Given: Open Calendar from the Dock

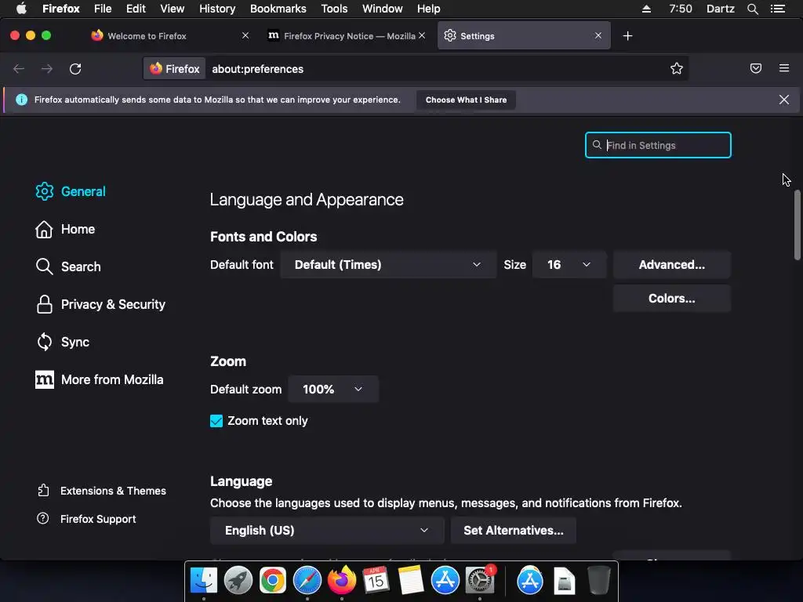Looking at the screenshot, I should click(x=376, y=580).
